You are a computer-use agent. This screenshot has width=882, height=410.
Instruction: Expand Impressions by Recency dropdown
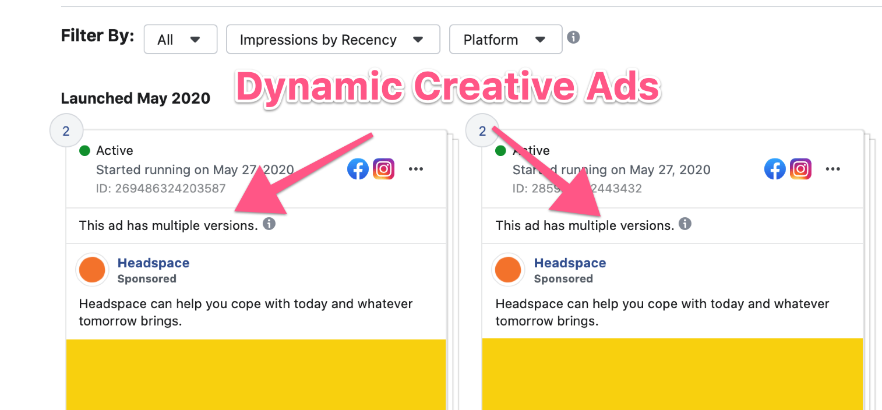tap(332, 40)
